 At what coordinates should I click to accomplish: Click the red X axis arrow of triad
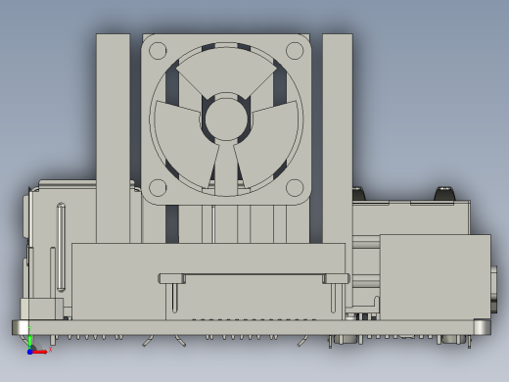pos(40,352)
